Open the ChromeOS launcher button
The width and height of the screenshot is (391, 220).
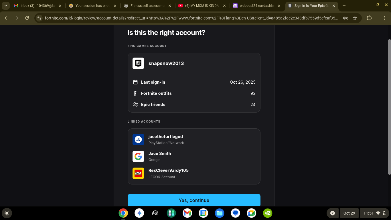point(7,213)
